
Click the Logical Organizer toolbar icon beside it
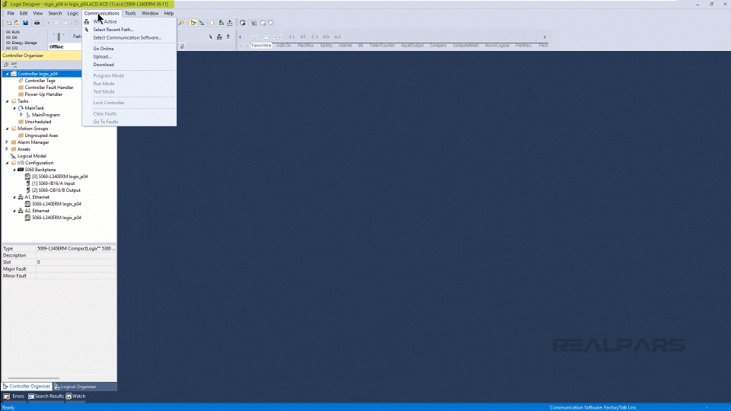(x=202, y=23)
